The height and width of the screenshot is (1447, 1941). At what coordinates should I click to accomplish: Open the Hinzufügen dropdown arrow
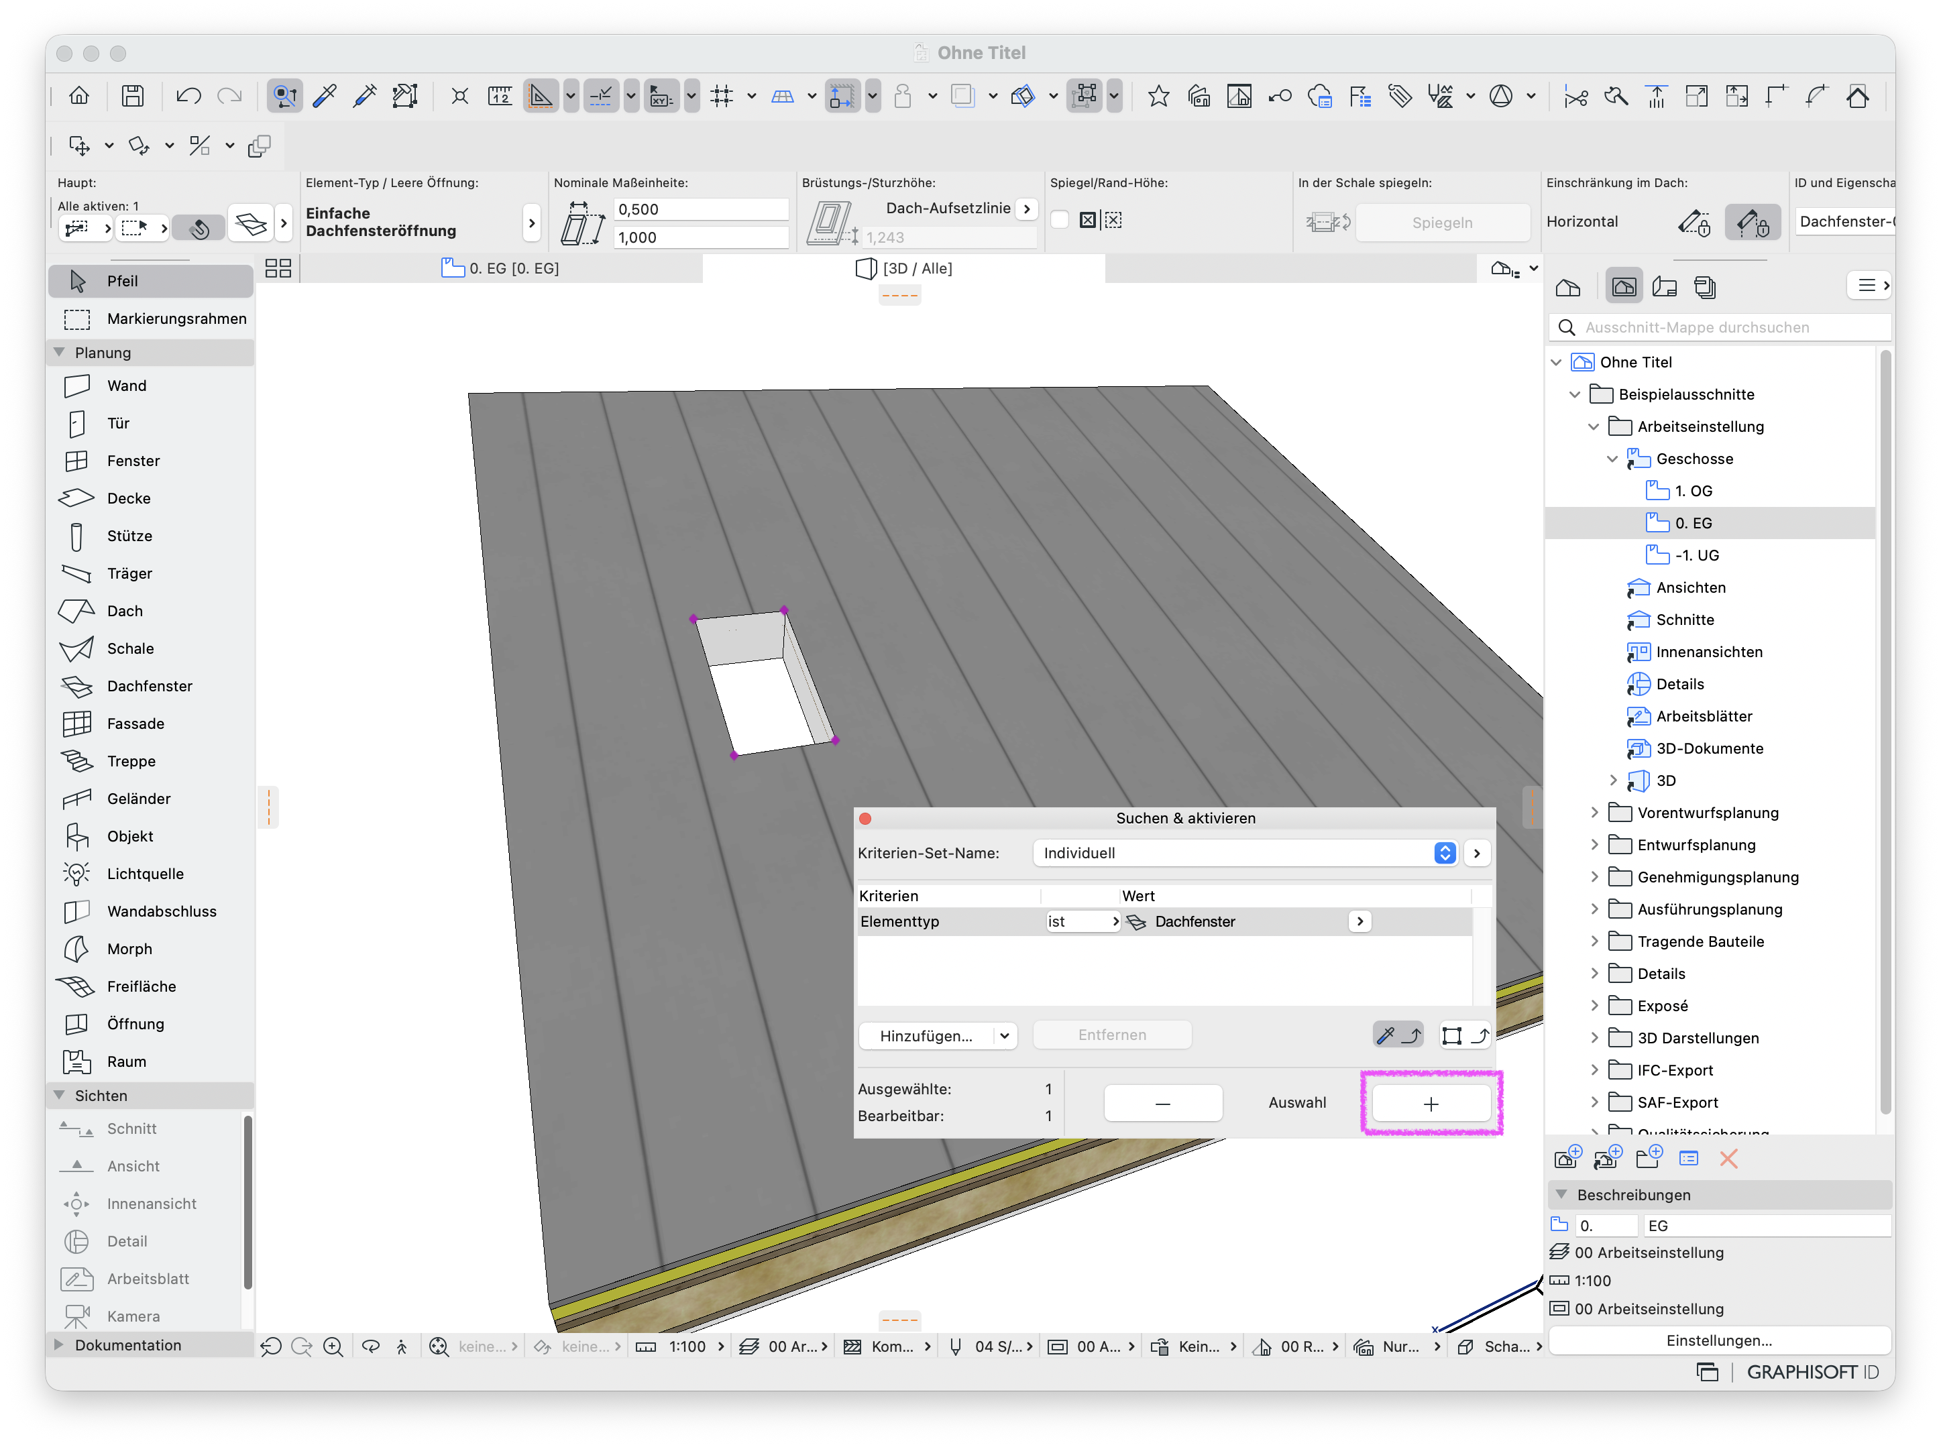click(1005, 1036)
